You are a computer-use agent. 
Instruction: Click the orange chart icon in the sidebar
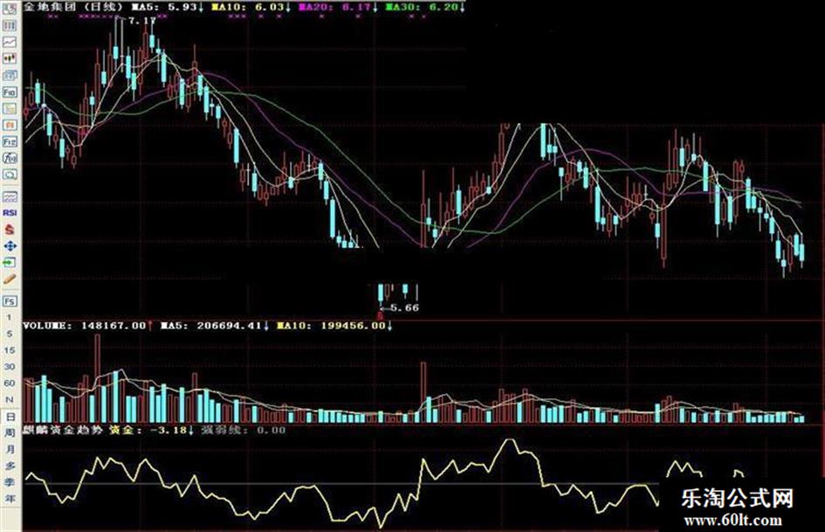pos(9,126)
